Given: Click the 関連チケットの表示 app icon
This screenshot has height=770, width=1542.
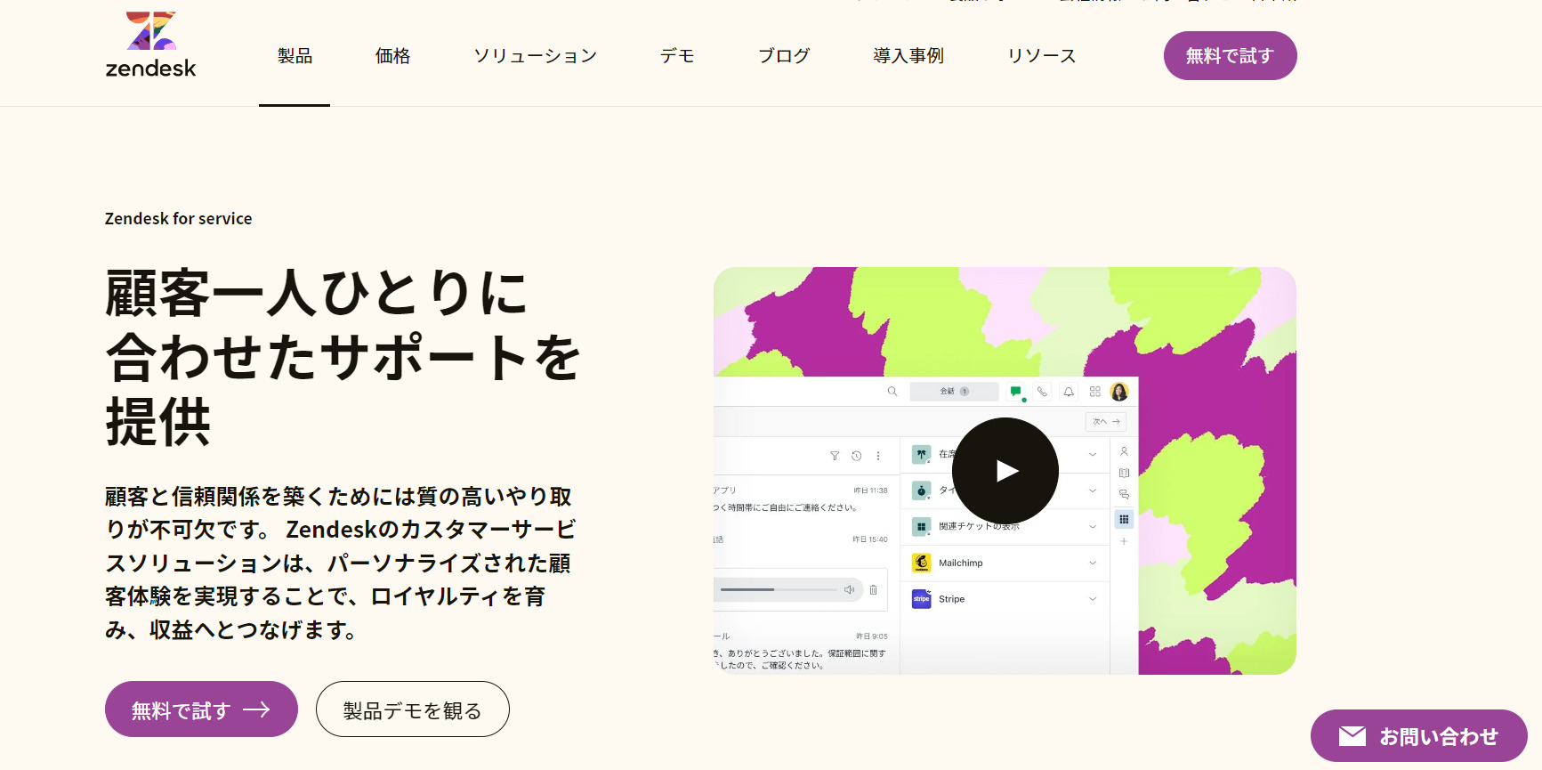Looking at the screenshot, I should tap(922, 527).
